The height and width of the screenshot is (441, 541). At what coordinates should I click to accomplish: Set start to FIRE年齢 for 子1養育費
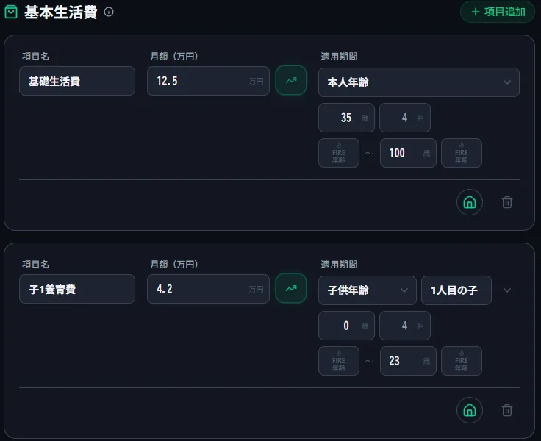338,361
